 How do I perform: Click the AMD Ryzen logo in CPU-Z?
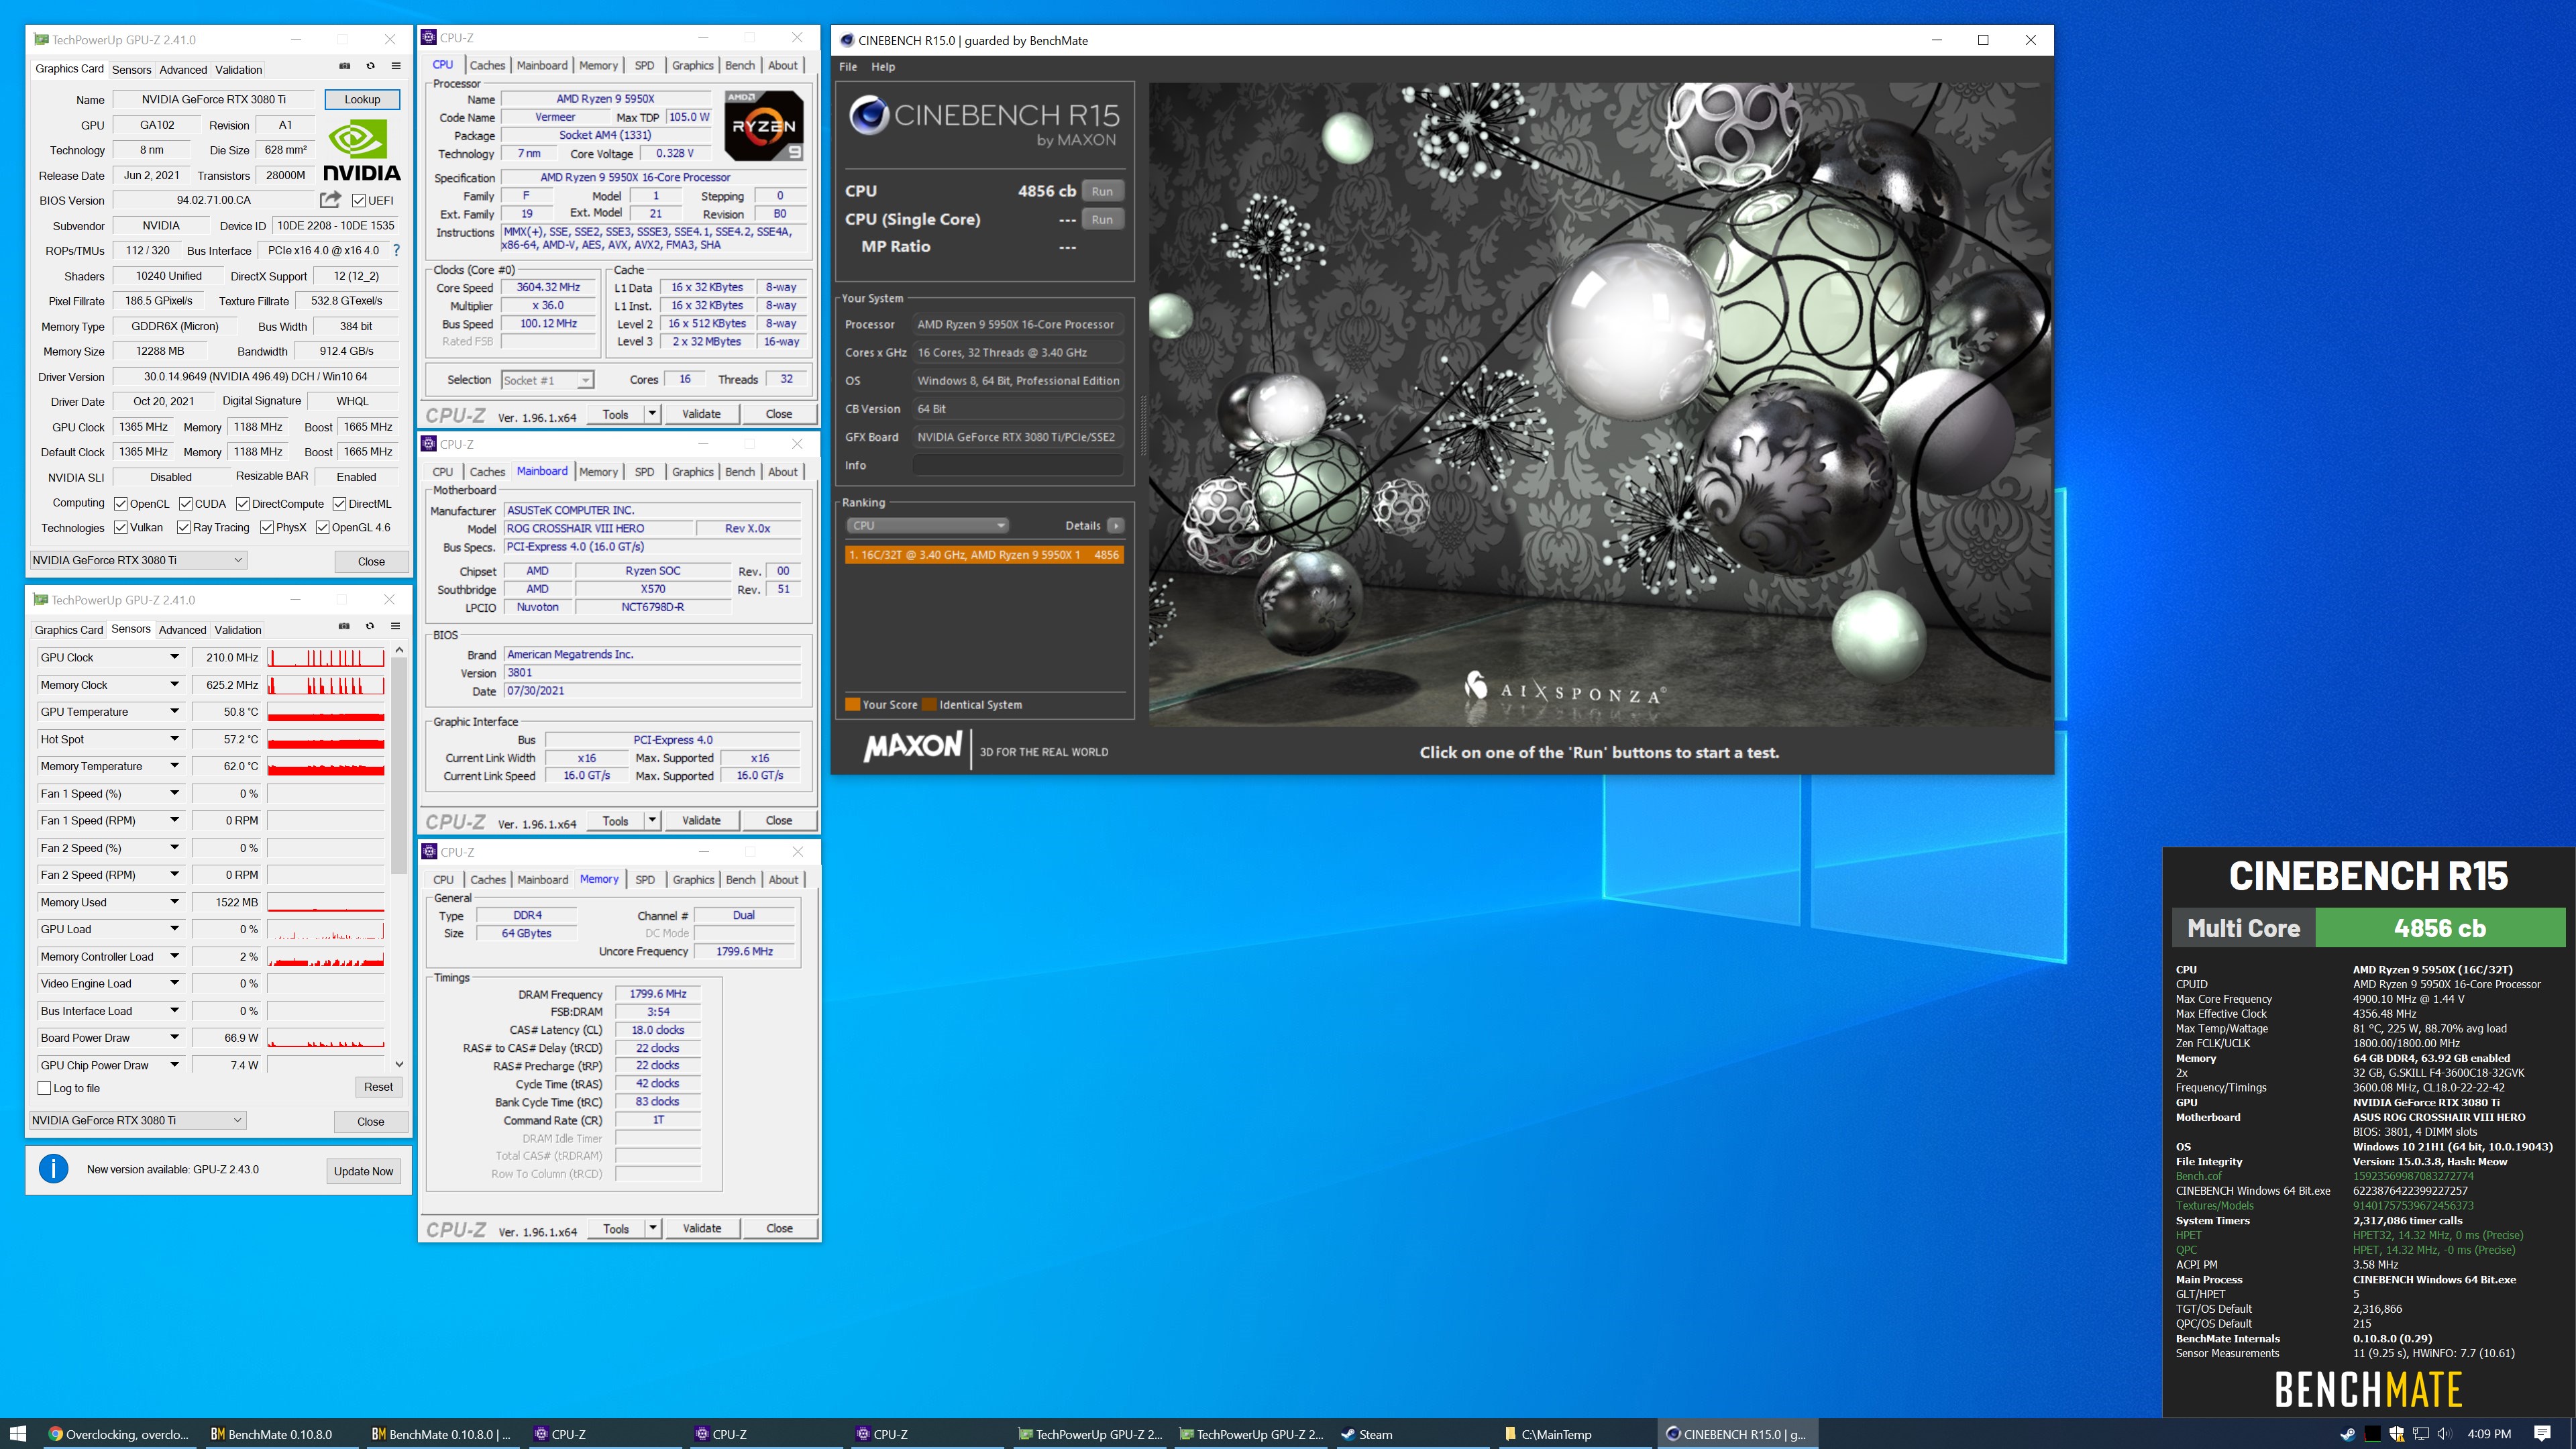pos(763,126)
